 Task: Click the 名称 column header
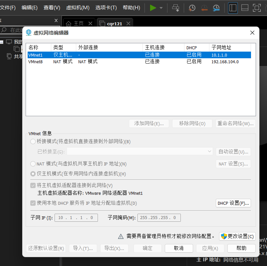39,47
